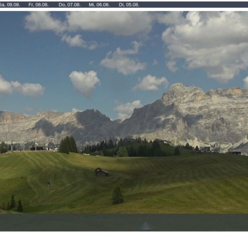248x248 pixels.
Task: Open the Do, 07.08. date tab
Action: coord(69,5)
